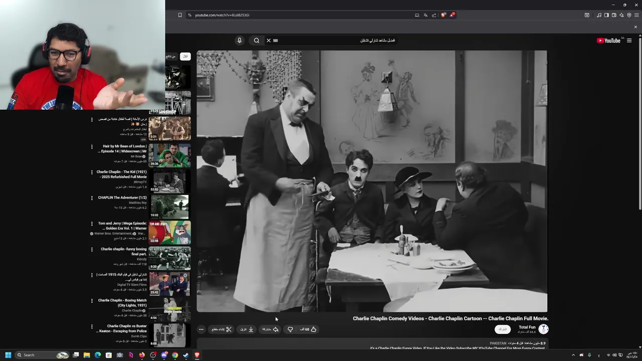Open Discord from the taskbar
The width and height of the screenshot is (642, 361).
[164, 355]
